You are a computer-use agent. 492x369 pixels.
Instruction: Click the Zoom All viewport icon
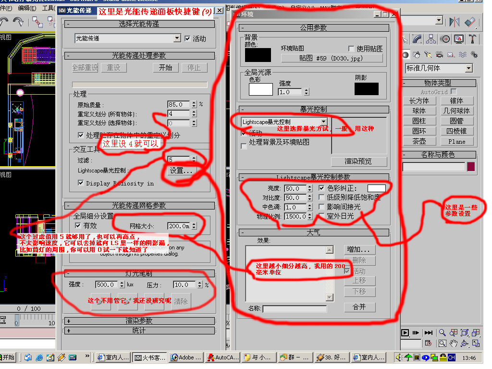click(454, 332)
